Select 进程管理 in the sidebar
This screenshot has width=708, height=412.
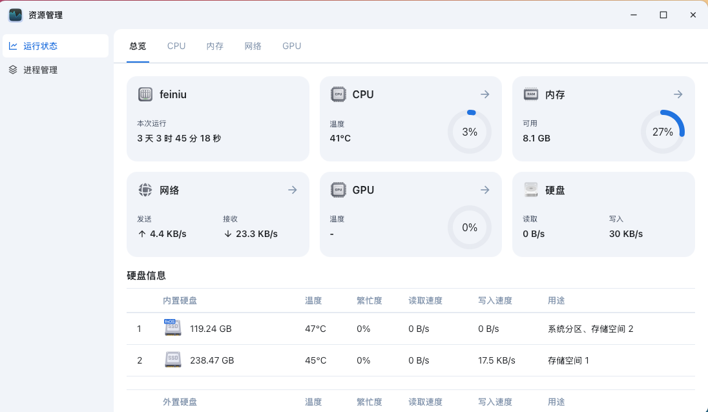click(x=56, y=70)
